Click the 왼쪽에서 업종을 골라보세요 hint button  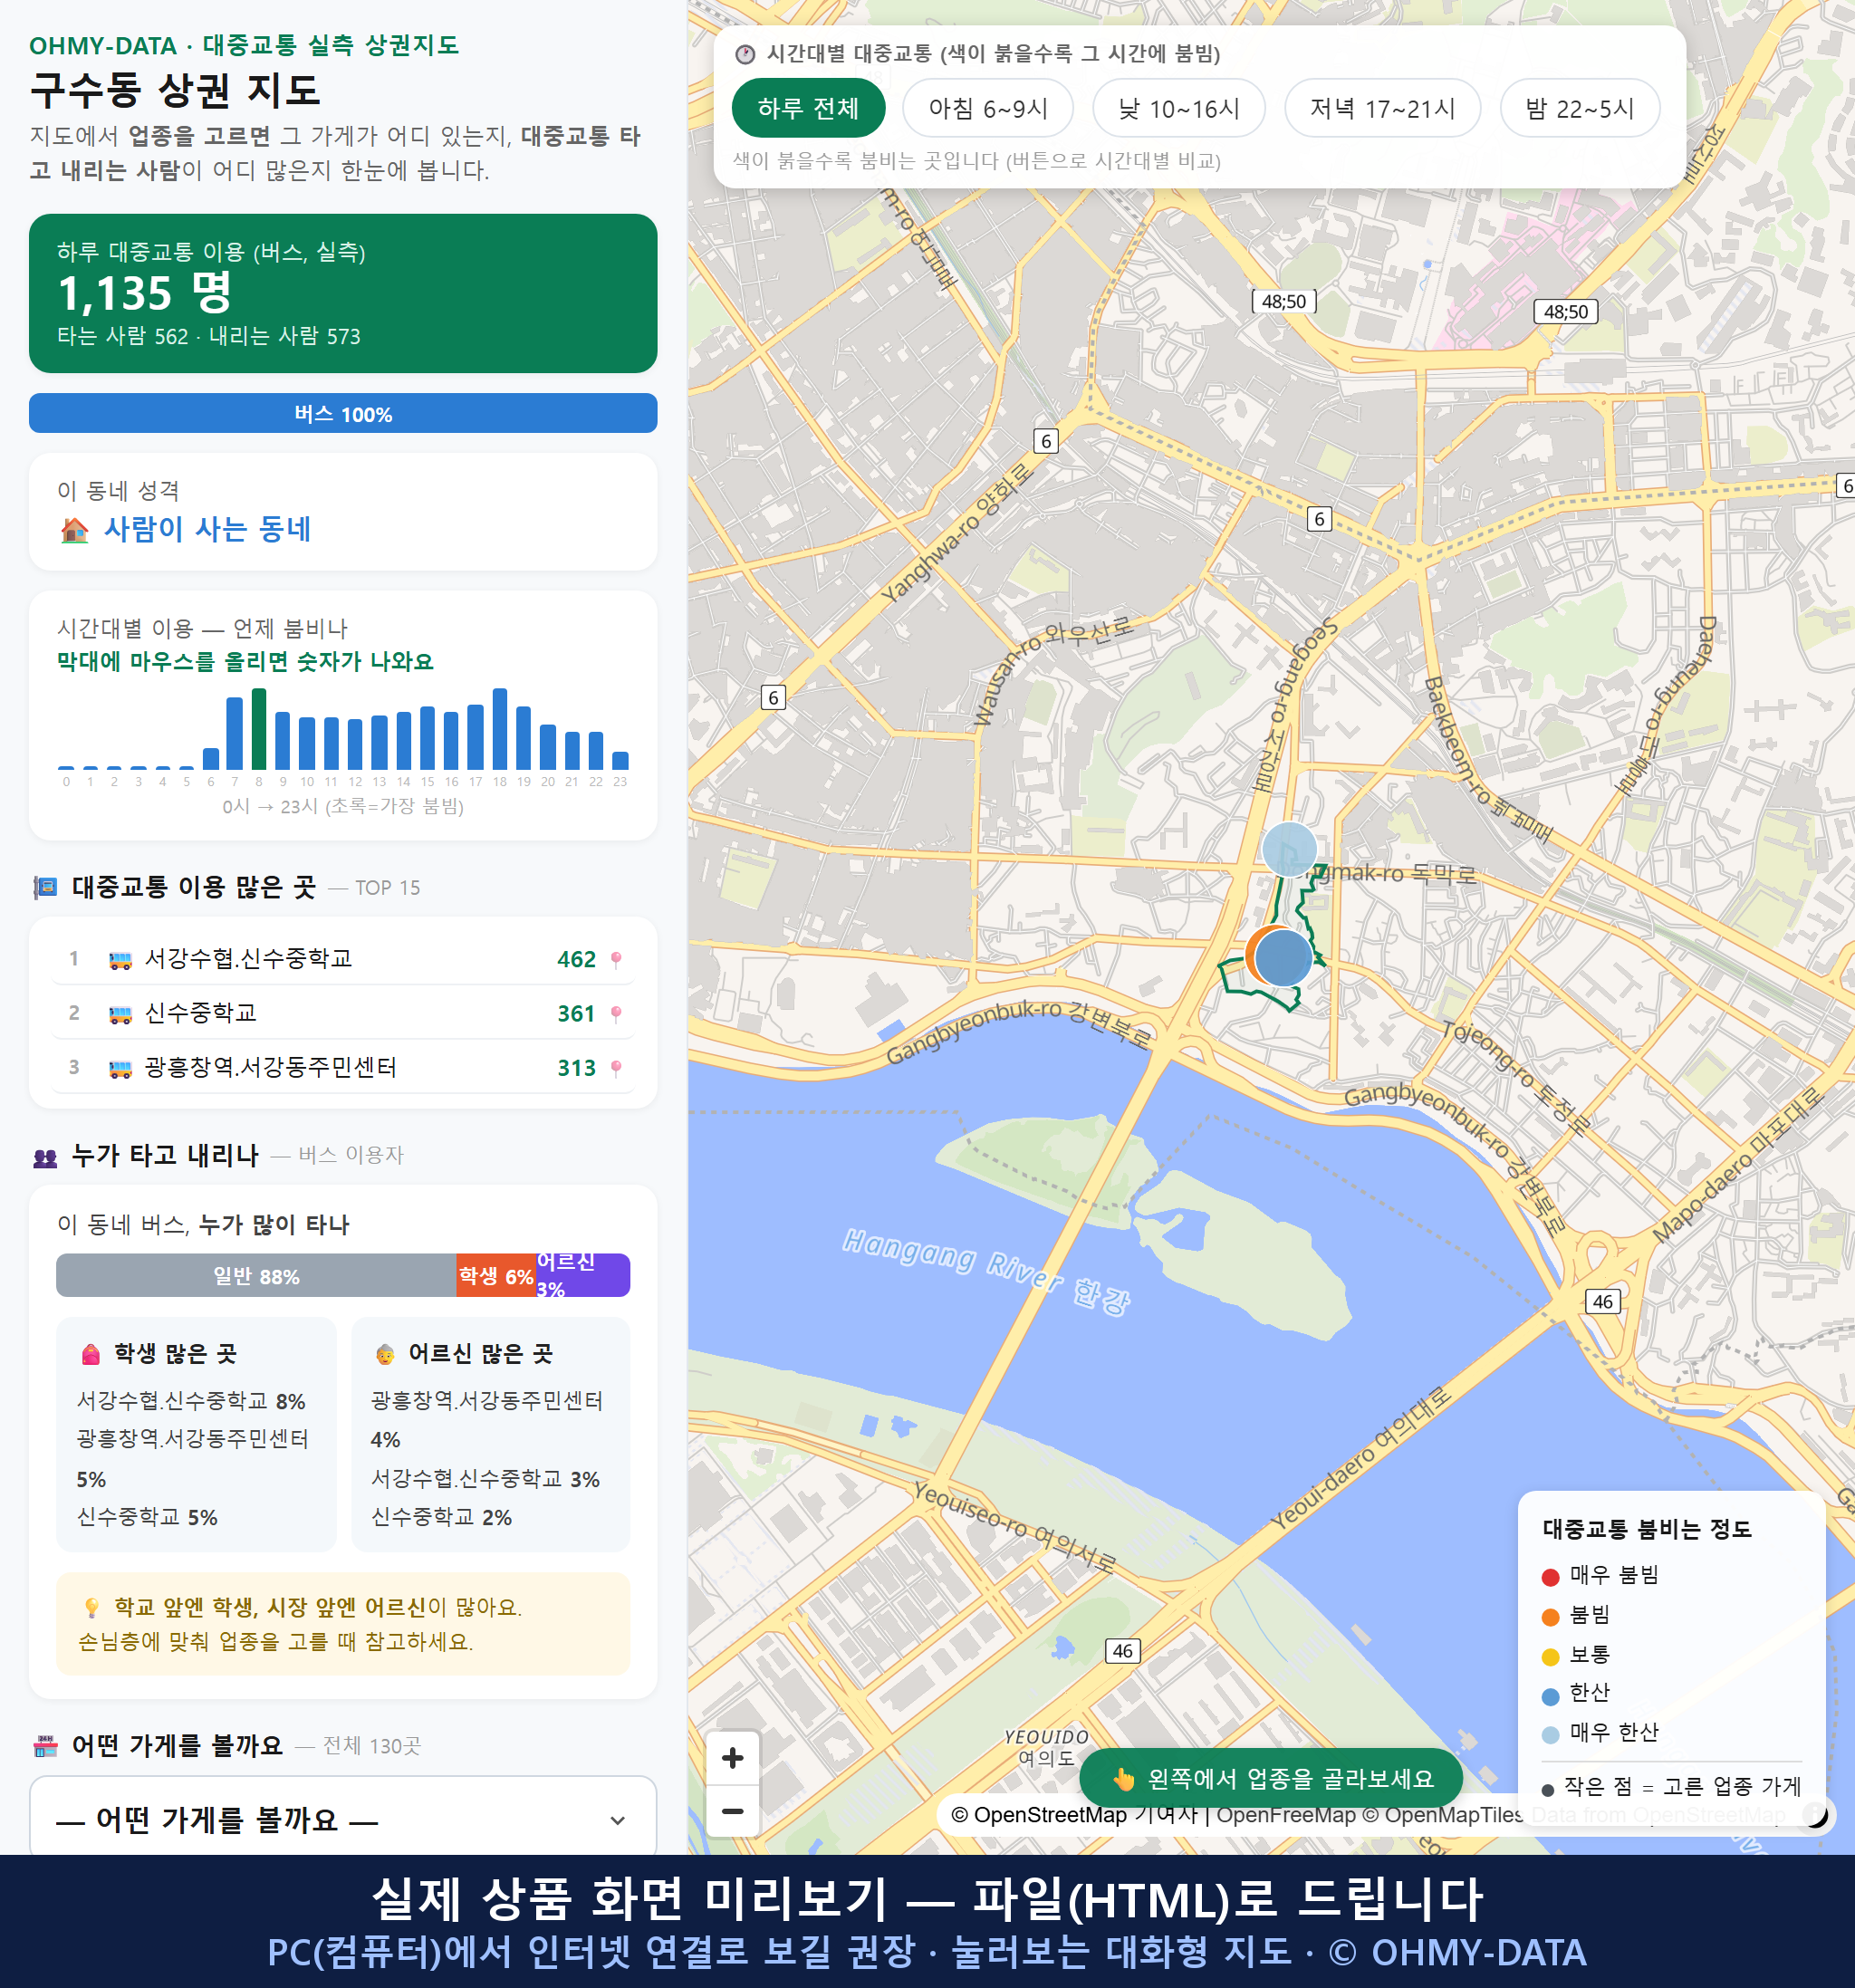tap(1271, 1779)
